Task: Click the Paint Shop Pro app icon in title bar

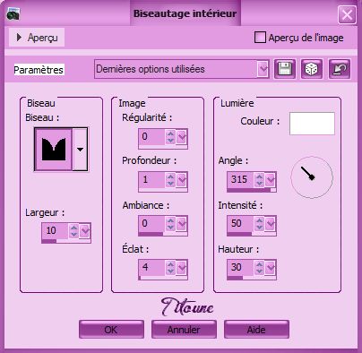Action: tap(13, 14)
